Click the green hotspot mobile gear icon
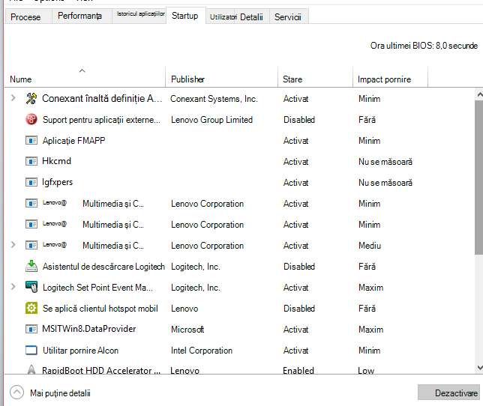The image size is (483, 406). [31, 308]
